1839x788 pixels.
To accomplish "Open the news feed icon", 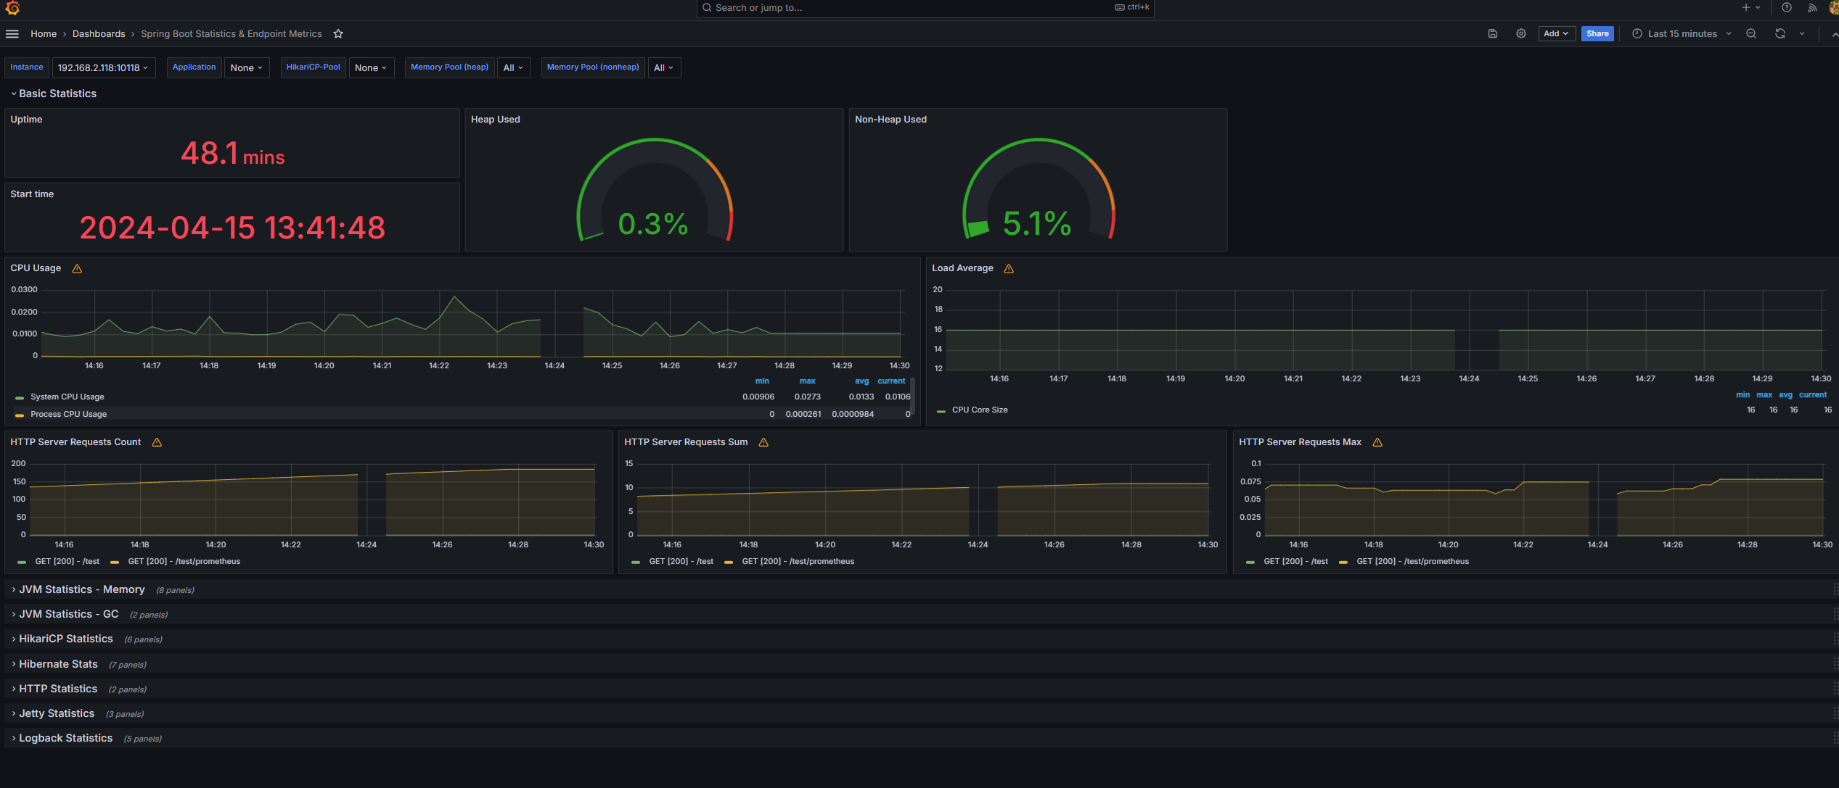I will coord(1812,8).
